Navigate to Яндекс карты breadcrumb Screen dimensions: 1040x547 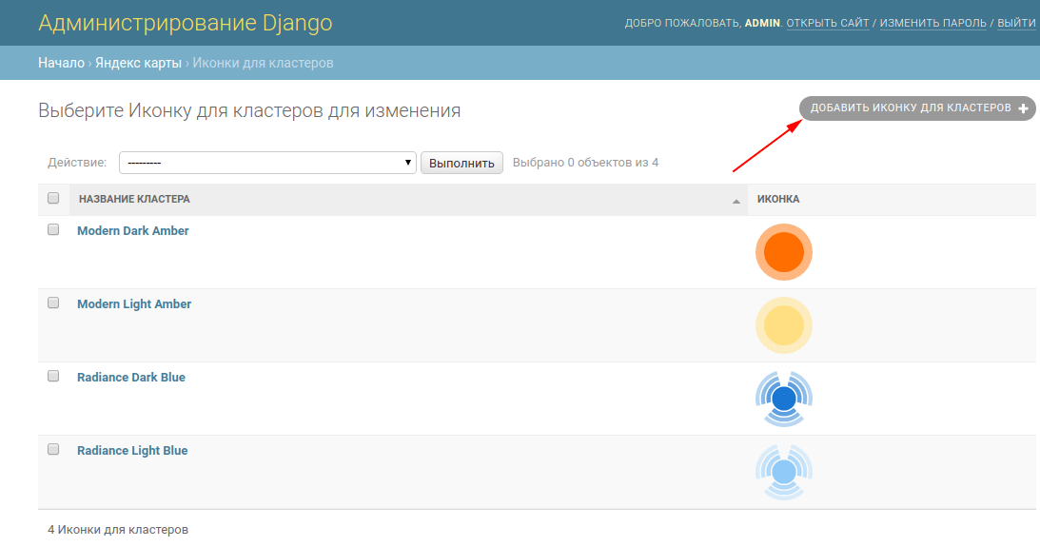138,63
